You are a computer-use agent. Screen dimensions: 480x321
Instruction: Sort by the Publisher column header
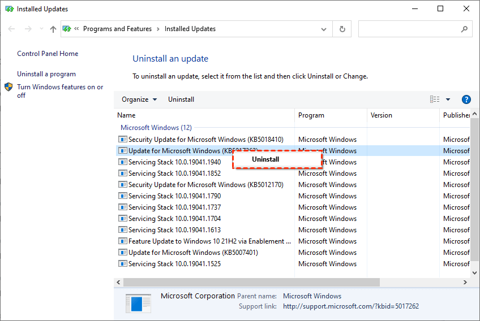(455, 115)
